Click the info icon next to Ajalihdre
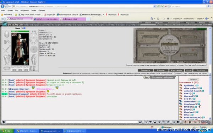The width and height of the screenshot is (213, 133). click(x=198, y=86)
